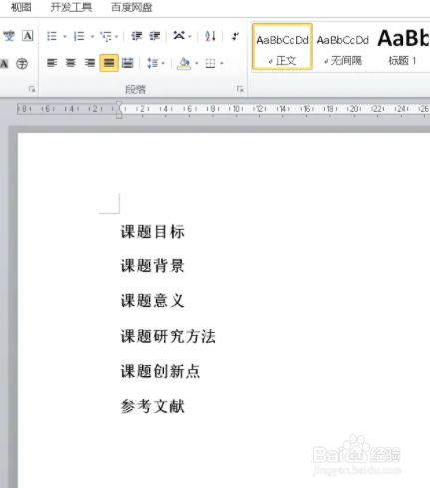Screen dimensions: 430x488
Task: Open the 视图 View tab
Action: click(21, 7)
